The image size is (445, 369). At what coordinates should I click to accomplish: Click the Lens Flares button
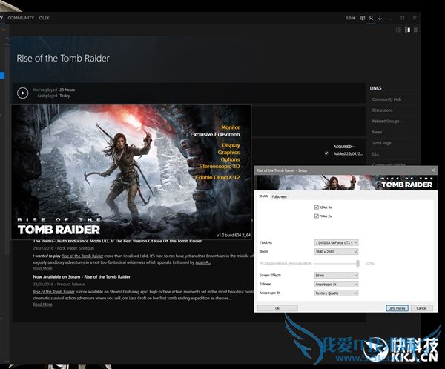pos(397,308)
